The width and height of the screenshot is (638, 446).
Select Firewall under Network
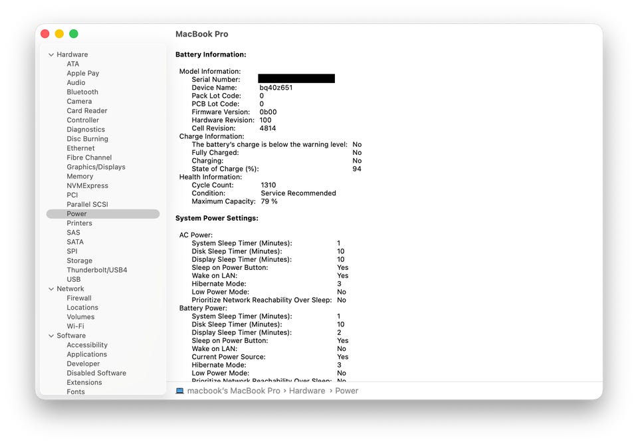79,298
